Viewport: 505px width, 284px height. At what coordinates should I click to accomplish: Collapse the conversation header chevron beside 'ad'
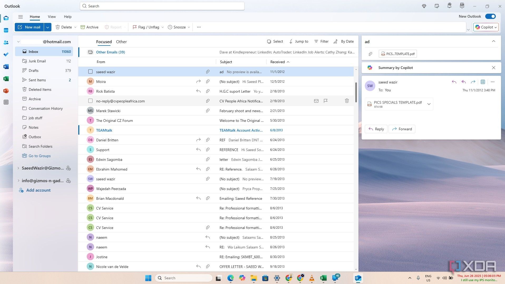point(494,41)
